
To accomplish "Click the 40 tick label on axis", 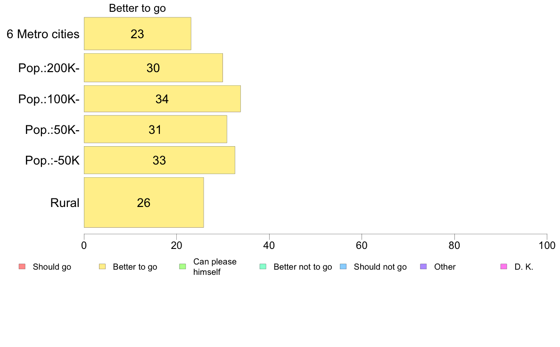I will [269, 246].
